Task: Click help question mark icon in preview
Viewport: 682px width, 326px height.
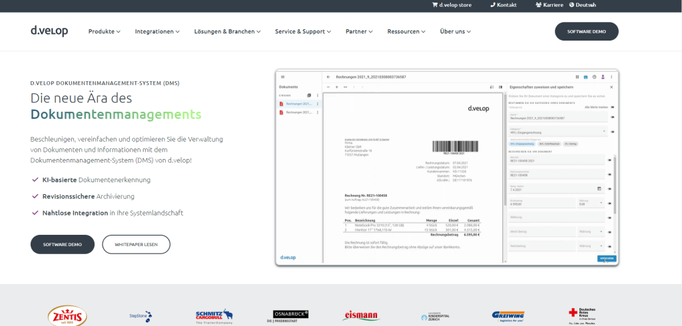Action: tap(595, 77)
